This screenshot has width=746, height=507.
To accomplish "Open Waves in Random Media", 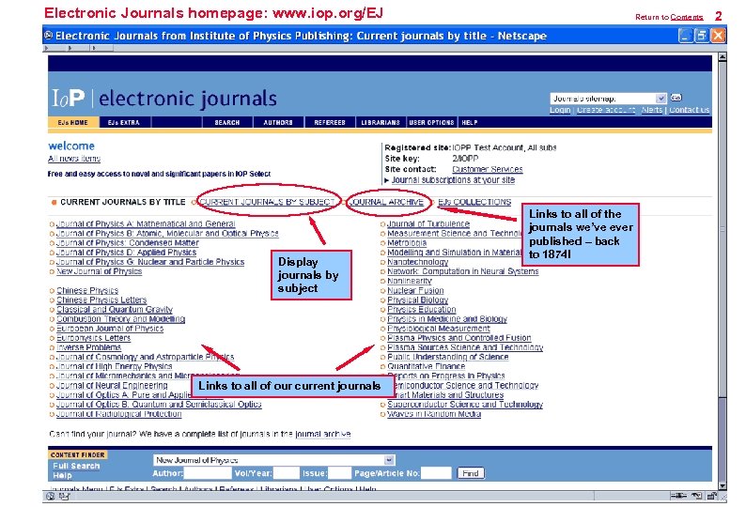I will click(x=434, y=414).
